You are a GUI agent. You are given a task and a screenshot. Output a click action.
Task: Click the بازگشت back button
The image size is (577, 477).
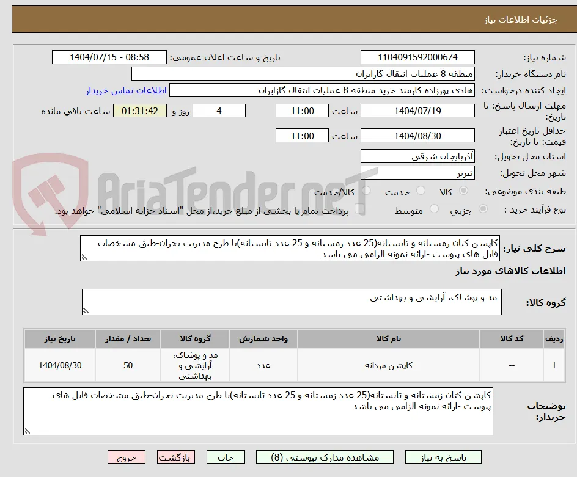[x=176, y=457]
